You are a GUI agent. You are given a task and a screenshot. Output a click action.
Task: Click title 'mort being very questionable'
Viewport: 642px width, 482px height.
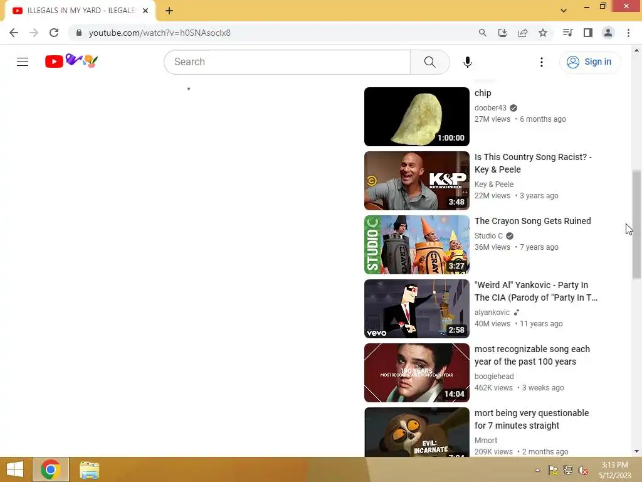(x=532, y=419)
